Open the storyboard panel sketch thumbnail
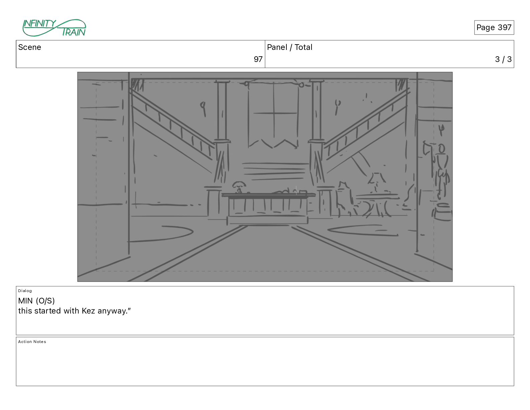The width and height of the screenshot is (530, 410). click(x=265, y=177)
